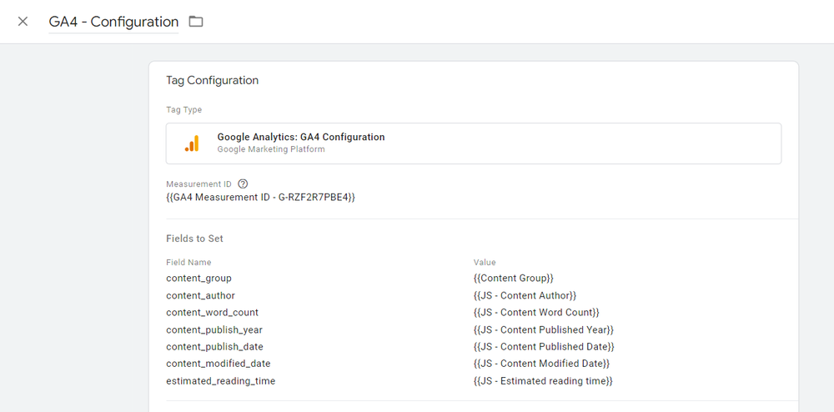This screenshot has width=834, height=412.
Task: Click the Measurement ID label
Action: click(x=199, y=184)
